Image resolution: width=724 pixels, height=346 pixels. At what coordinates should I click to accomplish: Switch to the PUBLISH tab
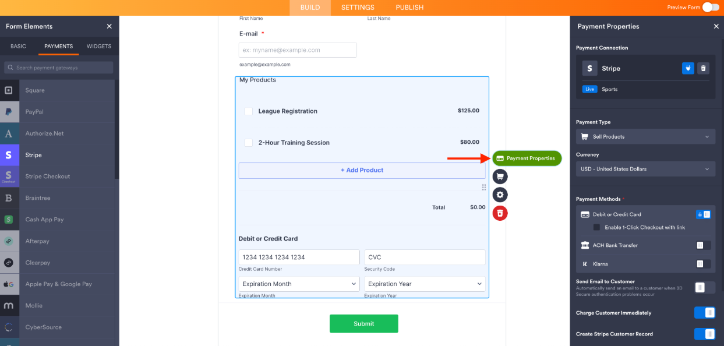click(409, 8)
